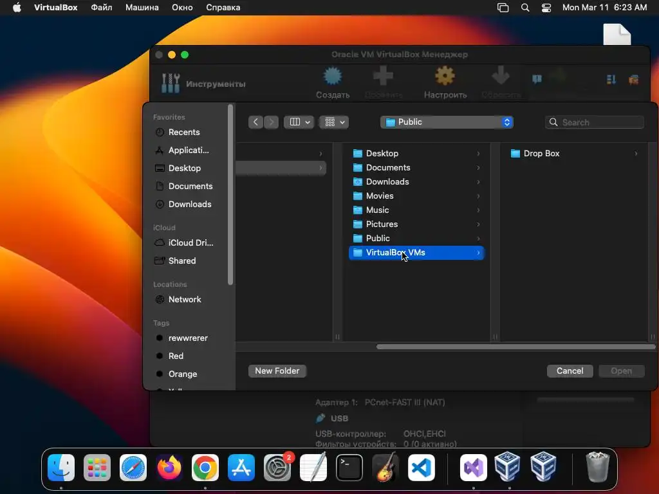Screen dimensions: 659x494
Task: Open the VirtualBox application menu
Action: 55,8
